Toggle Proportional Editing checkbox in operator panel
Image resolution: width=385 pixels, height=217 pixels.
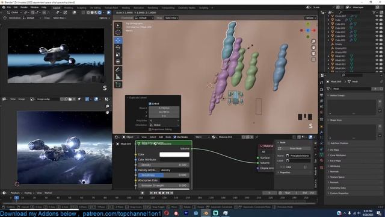[150, 130]
